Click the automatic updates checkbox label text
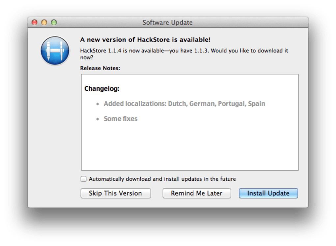The width and height of the screenshot is (336, 246). [162, 179]
